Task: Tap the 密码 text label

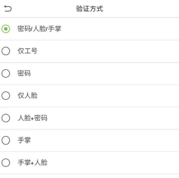Action: coord(24,73)
